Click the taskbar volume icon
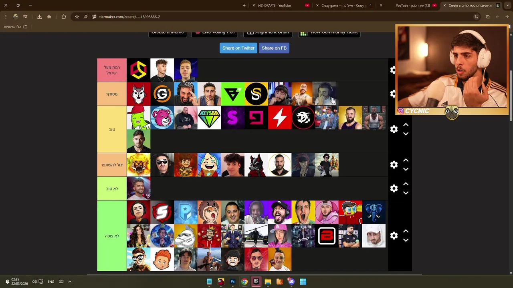 point(34,282)
